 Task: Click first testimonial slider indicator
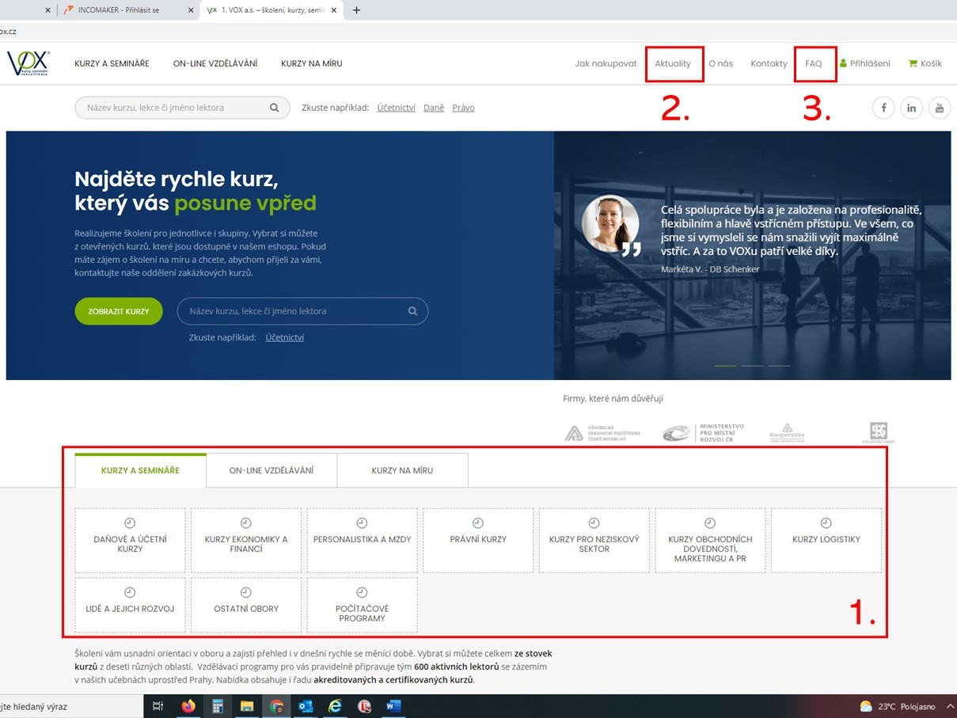725,366
